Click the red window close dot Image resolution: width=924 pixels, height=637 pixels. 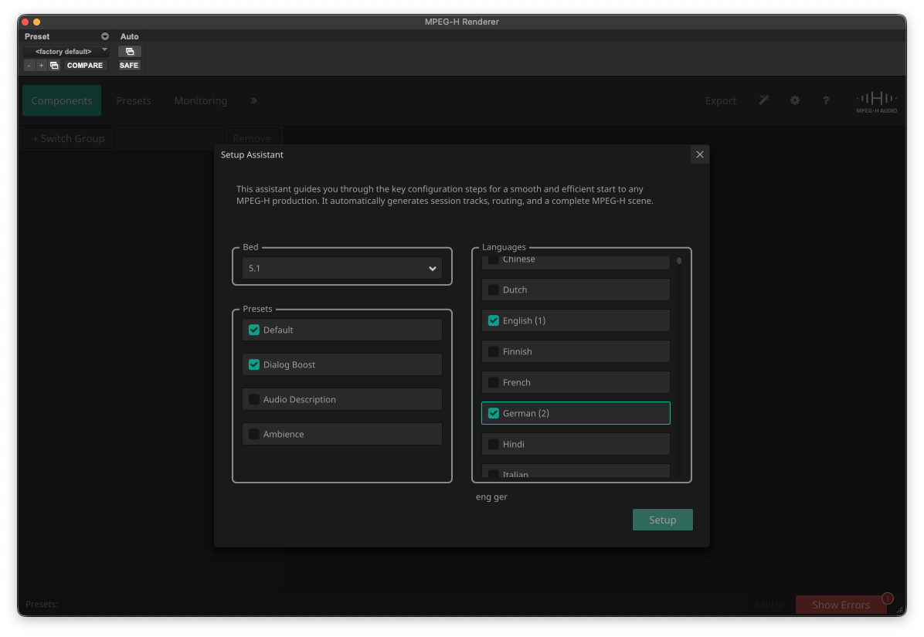click(x=25, y=22)
